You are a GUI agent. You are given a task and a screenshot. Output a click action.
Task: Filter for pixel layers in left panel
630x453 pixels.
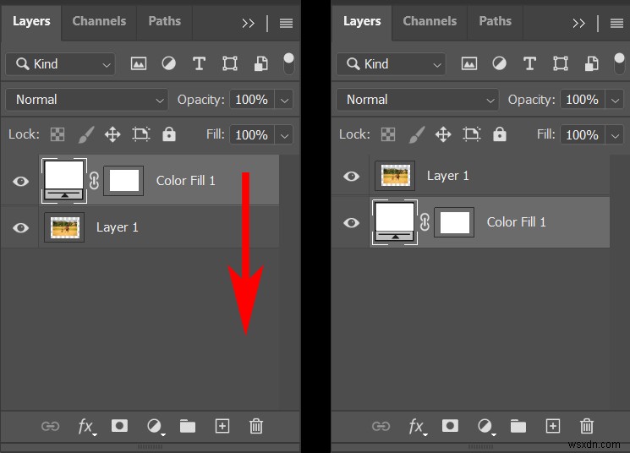click(x=139, y=63)
